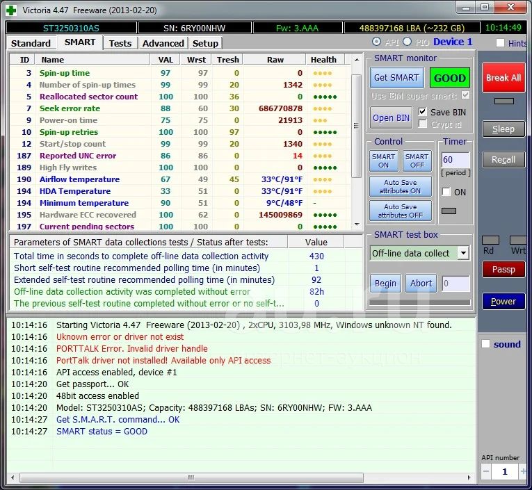Select the Reported UNC error row
Image resolution: width=532 pixels, height=490 pixels.
click(180, 156)
